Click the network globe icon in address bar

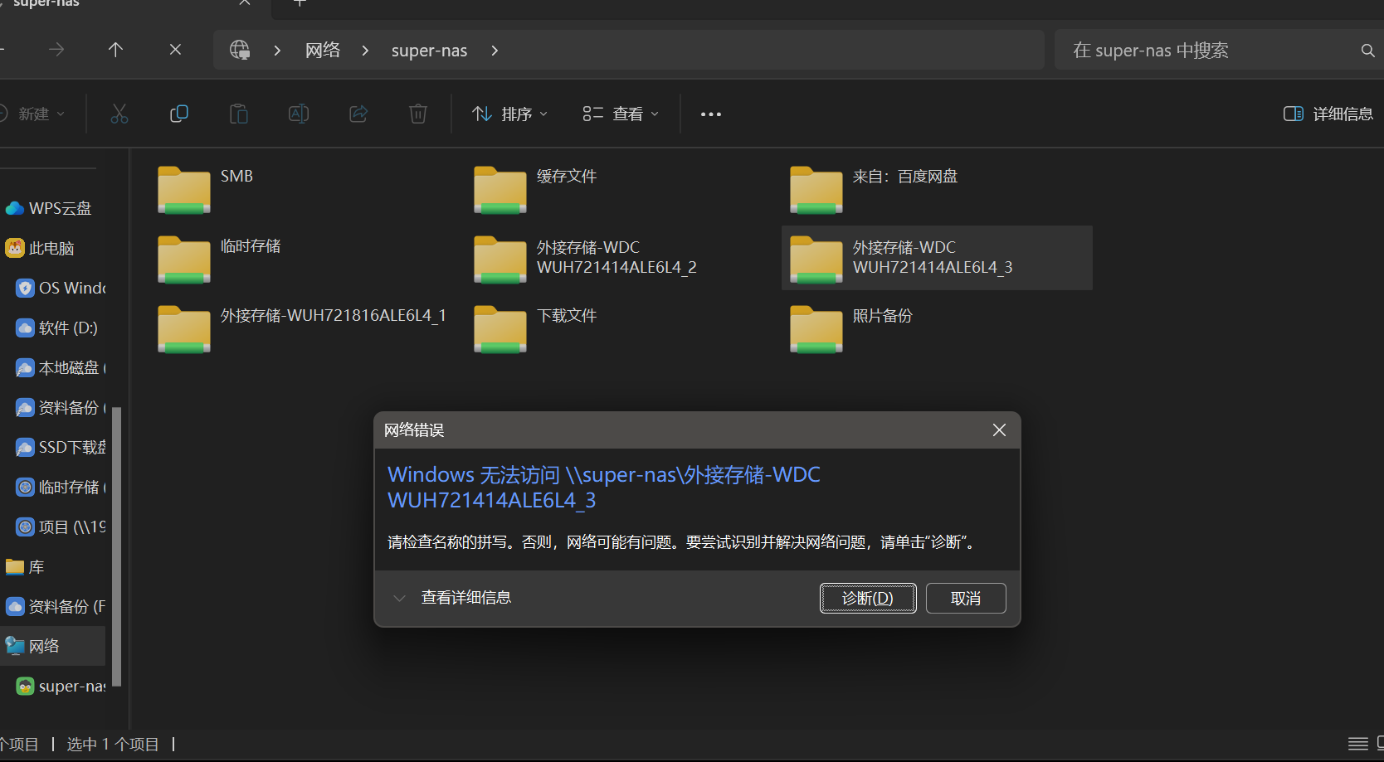coord(240,50)
